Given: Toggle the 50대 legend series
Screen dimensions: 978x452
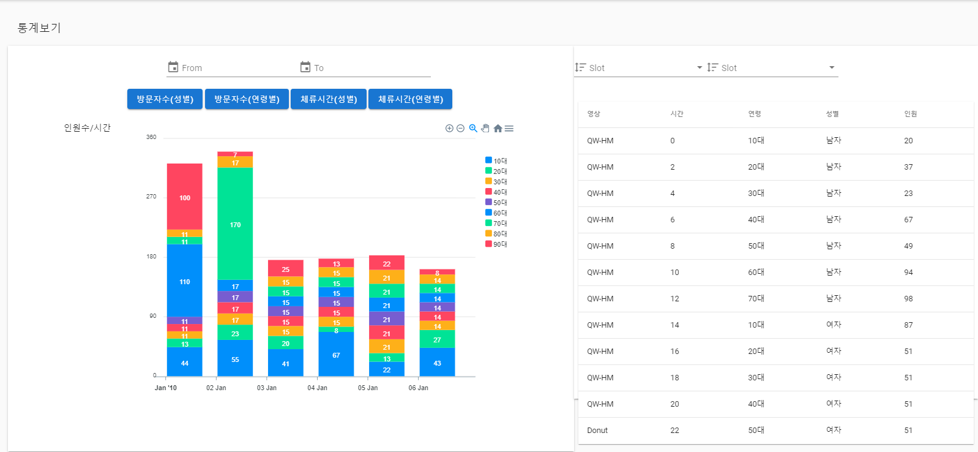Looking at the screenshot, I should pos(496,202).
